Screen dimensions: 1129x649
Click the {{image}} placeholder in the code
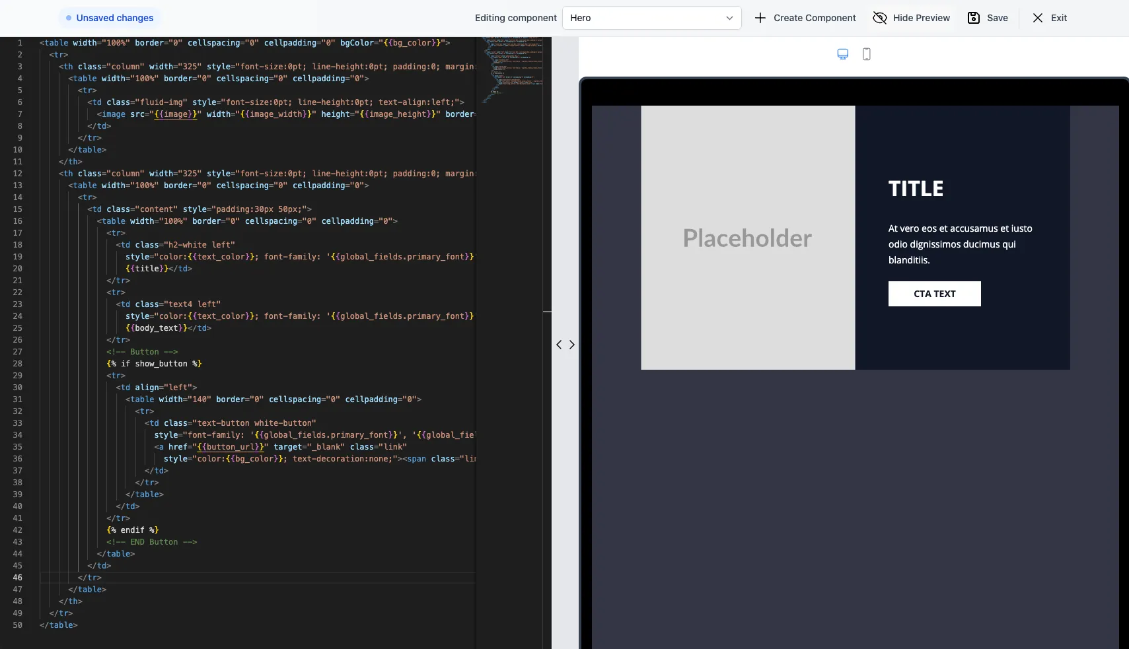[174, 114]
